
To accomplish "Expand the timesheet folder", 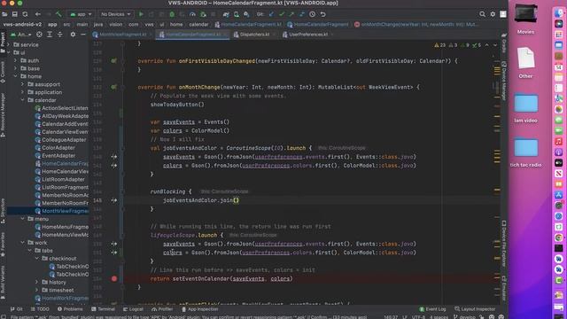I will coord(37,290).
